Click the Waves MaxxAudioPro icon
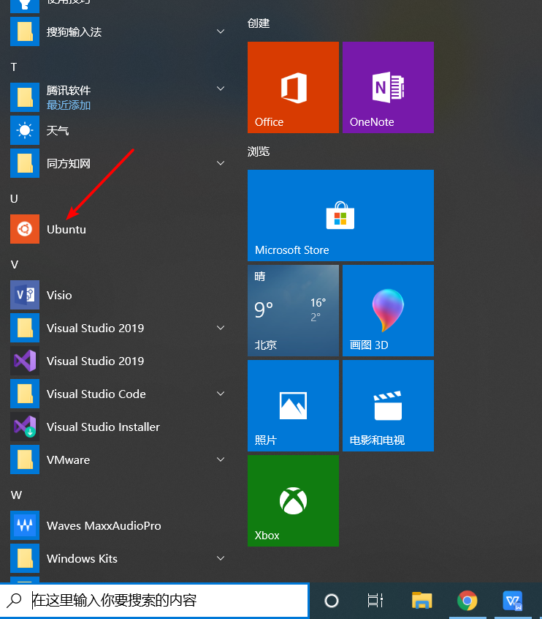Viewport: 542px width, 619px height. point(25,525)
